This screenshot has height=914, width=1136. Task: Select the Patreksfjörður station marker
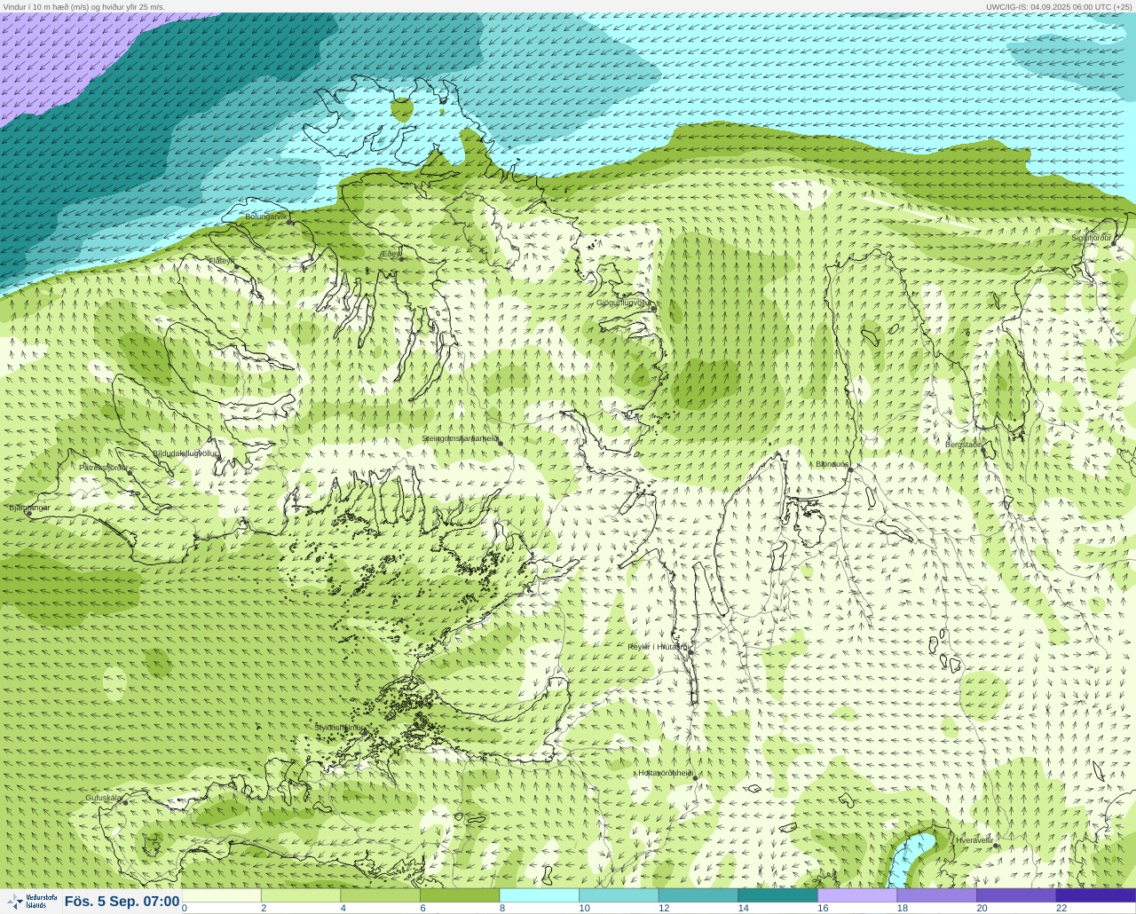pos(130,472)
